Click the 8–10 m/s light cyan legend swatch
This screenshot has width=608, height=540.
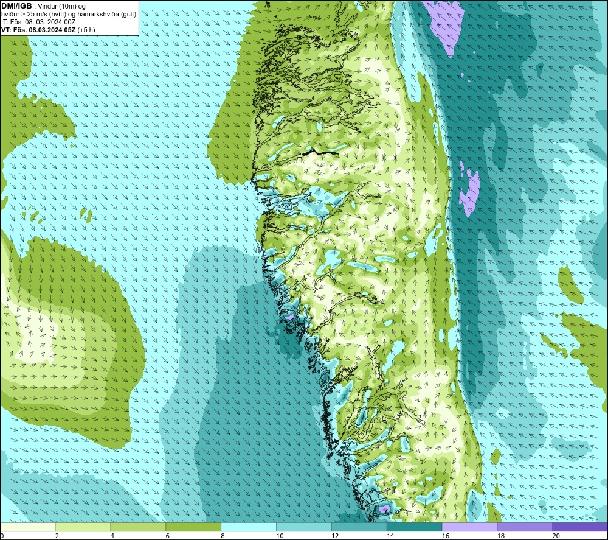pos(249,527)
